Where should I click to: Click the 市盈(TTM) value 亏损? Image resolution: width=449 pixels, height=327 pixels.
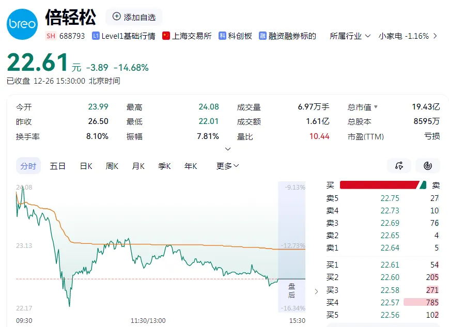point(432,136)
